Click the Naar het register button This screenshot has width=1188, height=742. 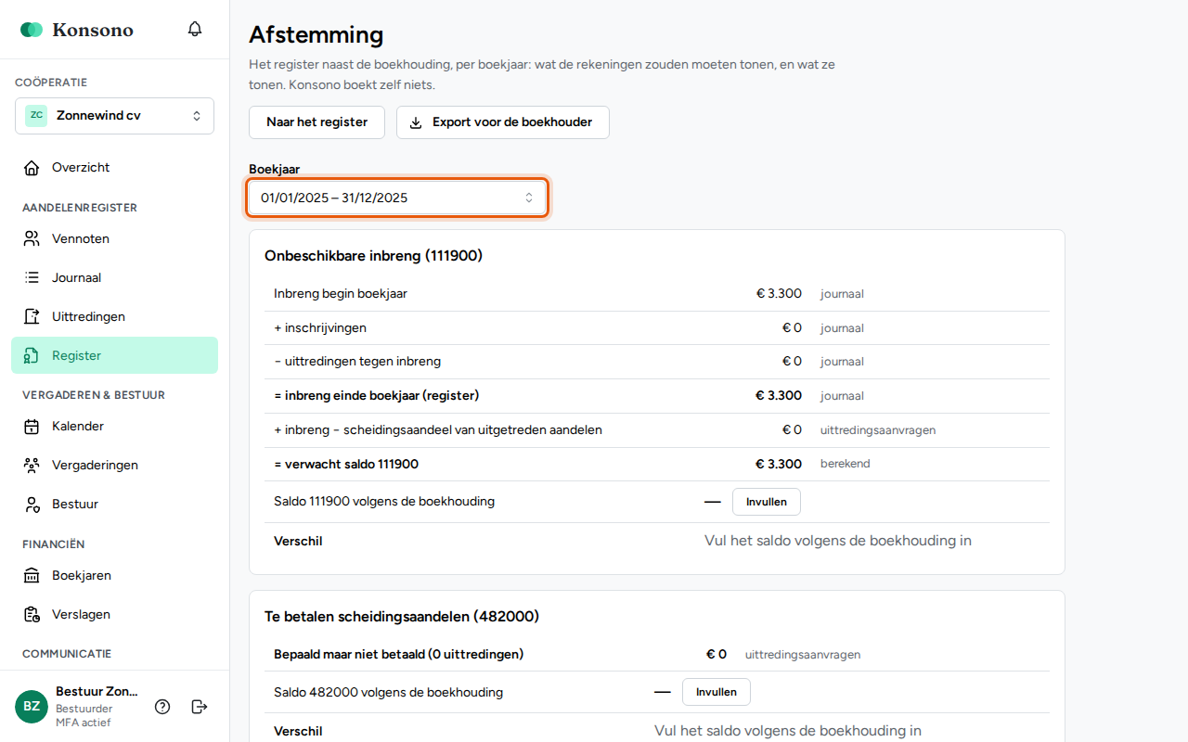tap(316, 122)
